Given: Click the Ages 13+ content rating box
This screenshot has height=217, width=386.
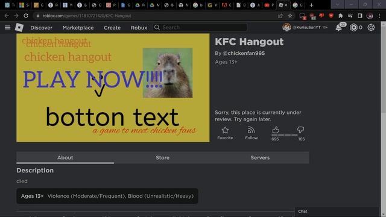Looking at the screenshot, I should point(107,196).
